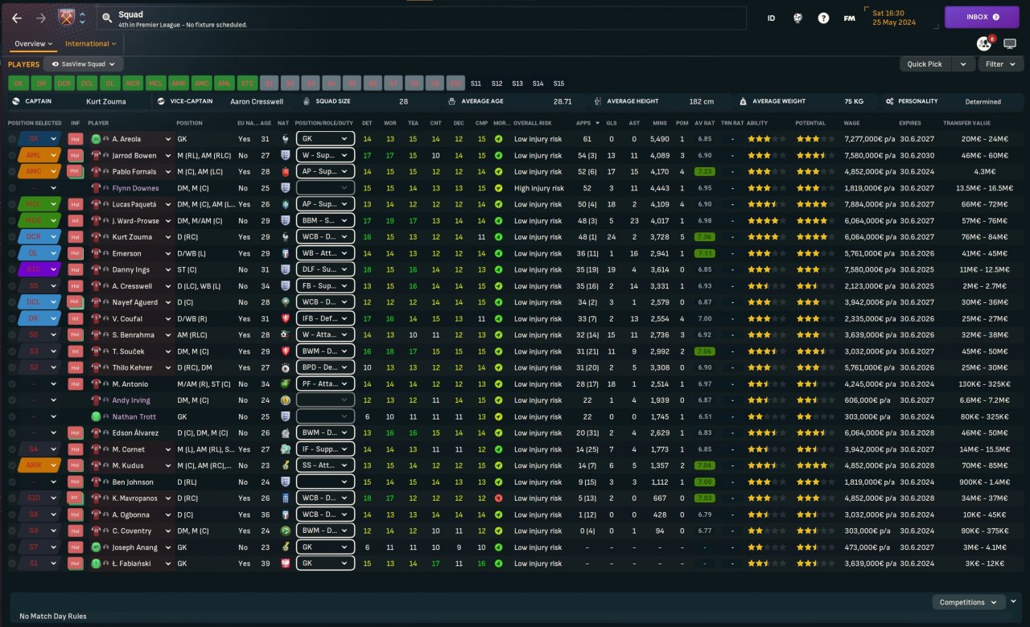The width and height of the screenshot is (1030, 627).
Task: Open the International tab menu
Action: (x=91, y=43)
